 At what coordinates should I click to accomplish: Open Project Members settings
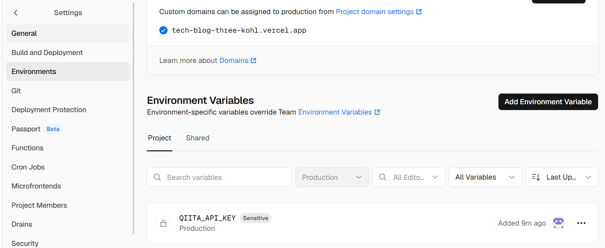point(68,205)
